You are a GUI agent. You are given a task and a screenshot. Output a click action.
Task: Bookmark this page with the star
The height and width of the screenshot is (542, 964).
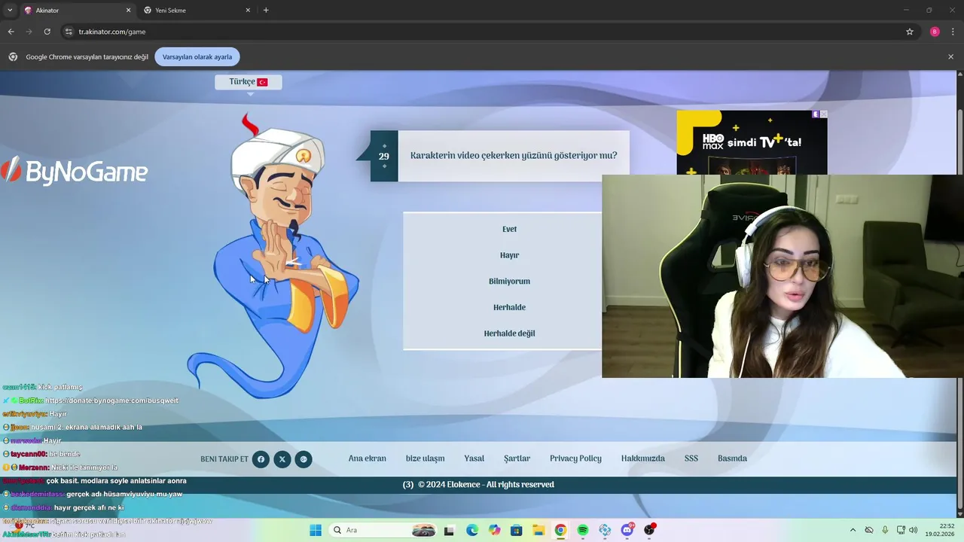(910, 32)
